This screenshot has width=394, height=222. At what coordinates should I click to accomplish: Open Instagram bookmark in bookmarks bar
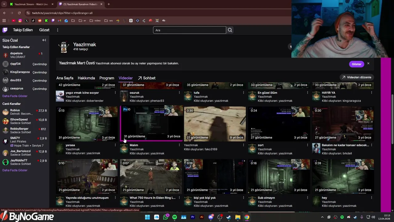pyautogui.click(x=20, y=21)
